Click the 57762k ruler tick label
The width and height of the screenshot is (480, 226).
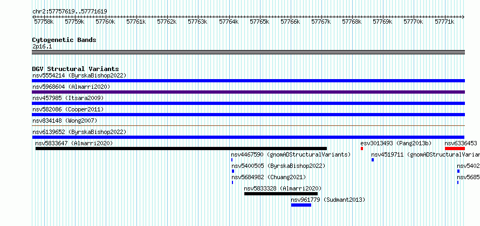tap(167, 22)
